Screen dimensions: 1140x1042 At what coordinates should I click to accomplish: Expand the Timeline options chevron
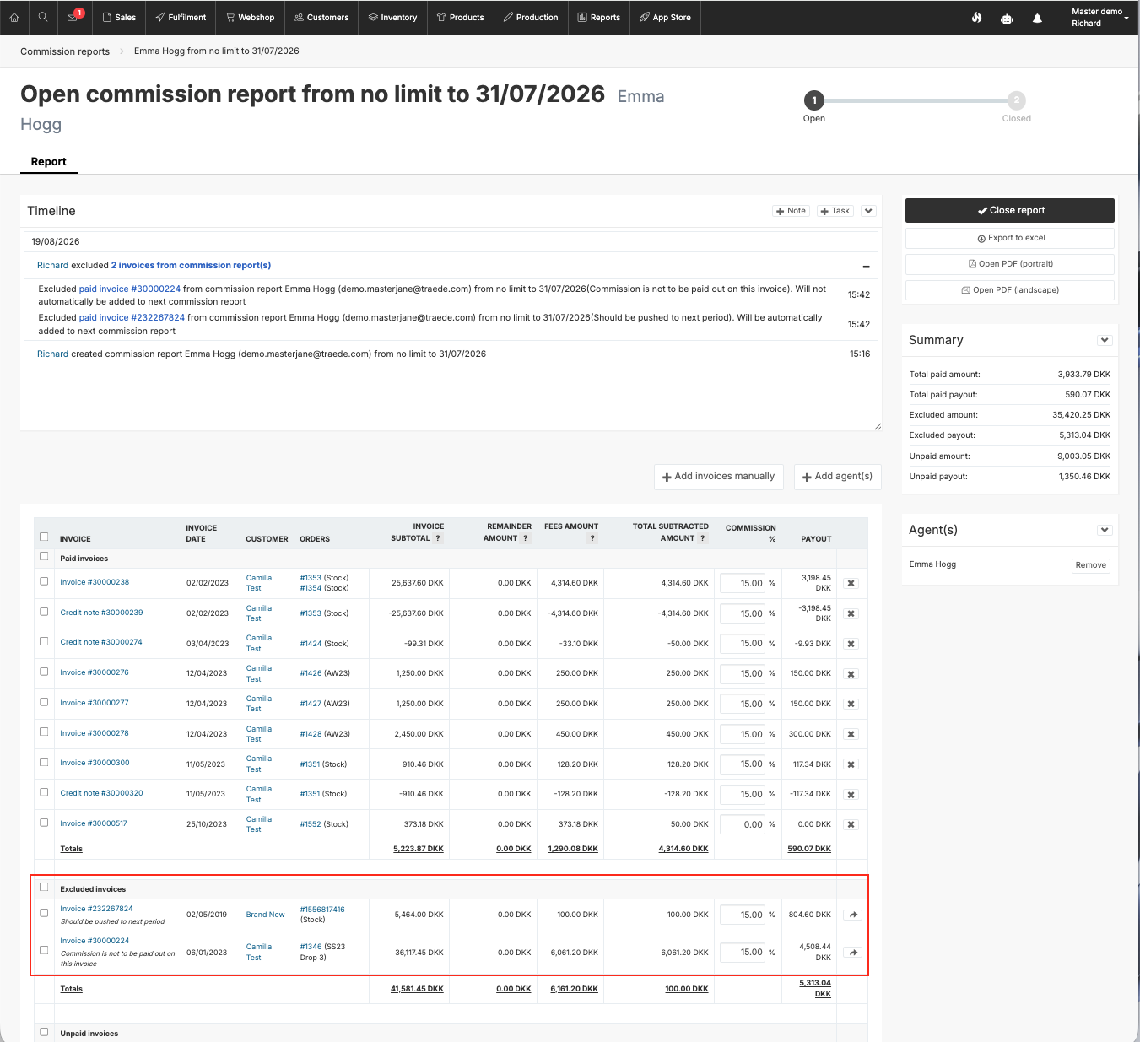pos(868,211)
